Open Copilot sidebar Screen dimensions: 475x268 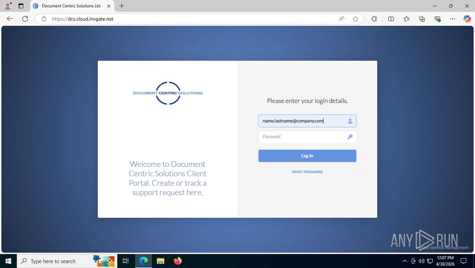pos(467,19)
